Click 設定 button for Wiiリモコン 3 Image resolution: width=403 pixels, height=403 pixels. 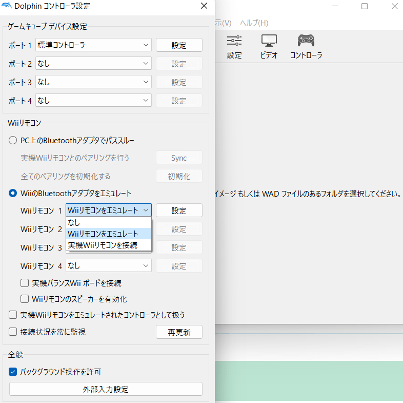pos(179,247)
